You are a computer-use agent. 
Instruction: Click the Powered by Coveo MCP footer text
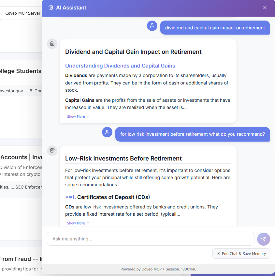140,269
